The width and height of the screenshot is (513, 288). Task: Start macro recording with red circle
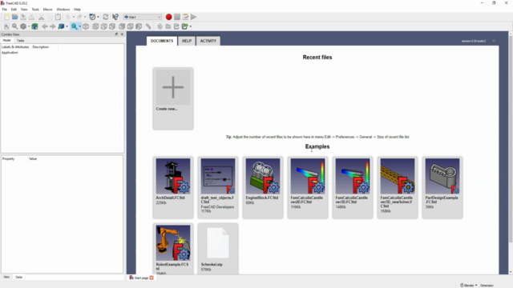169,17
